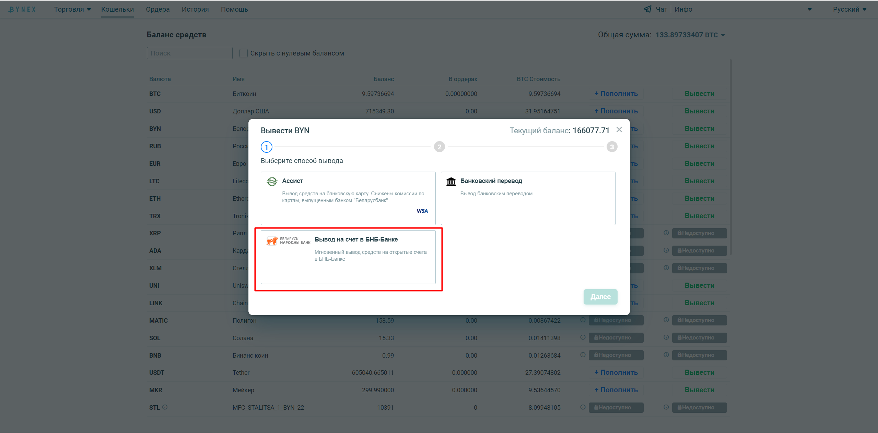Click Пополнить for MKR
Viewport: 878px width, 433px height.
[x=616, y=390]
